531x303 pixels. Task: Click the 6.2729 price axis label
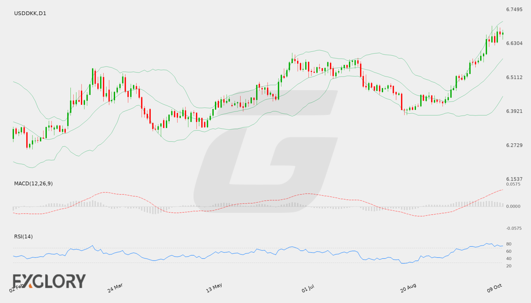pos(514,145)
